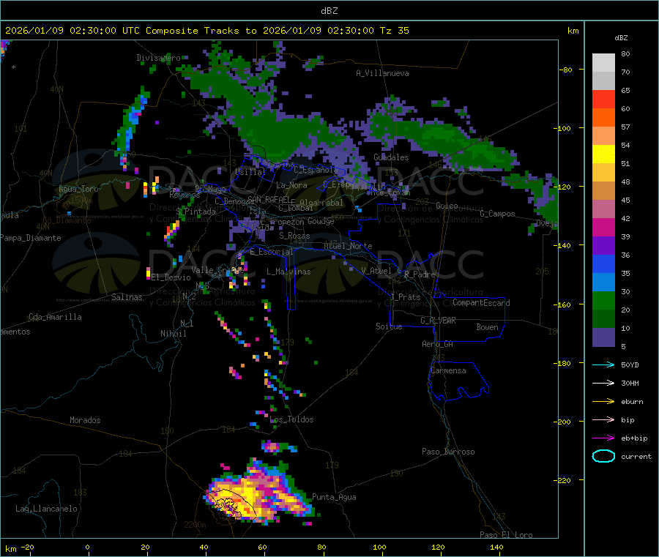Click the L_Malvinas map label
The width and height of the screenshot is (659, 557).
(x=288, y=272)
